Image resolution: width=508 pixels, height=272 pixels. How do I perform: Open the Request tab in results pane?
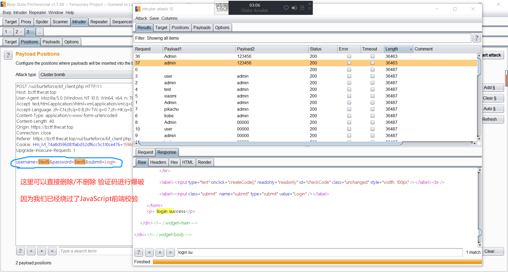point(145,152)
